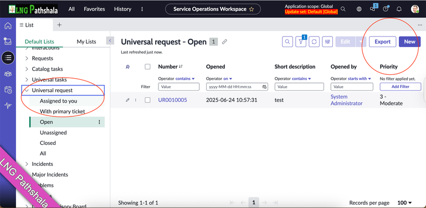Open the chat icon with badge
Image resolution: width=426 pixels, height=208 pixels.
[373, 8]
